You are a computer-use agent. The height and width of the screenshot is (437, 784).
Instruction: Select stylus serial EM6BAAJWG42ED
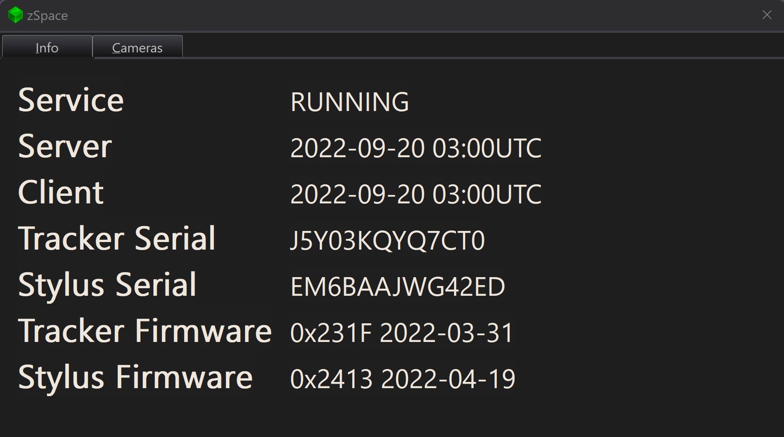397,286
